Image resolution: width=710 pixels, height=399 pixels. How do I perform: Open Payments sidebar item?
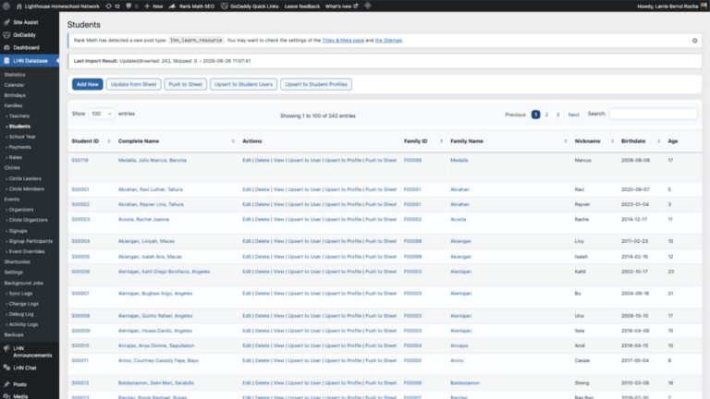(20, 147)
